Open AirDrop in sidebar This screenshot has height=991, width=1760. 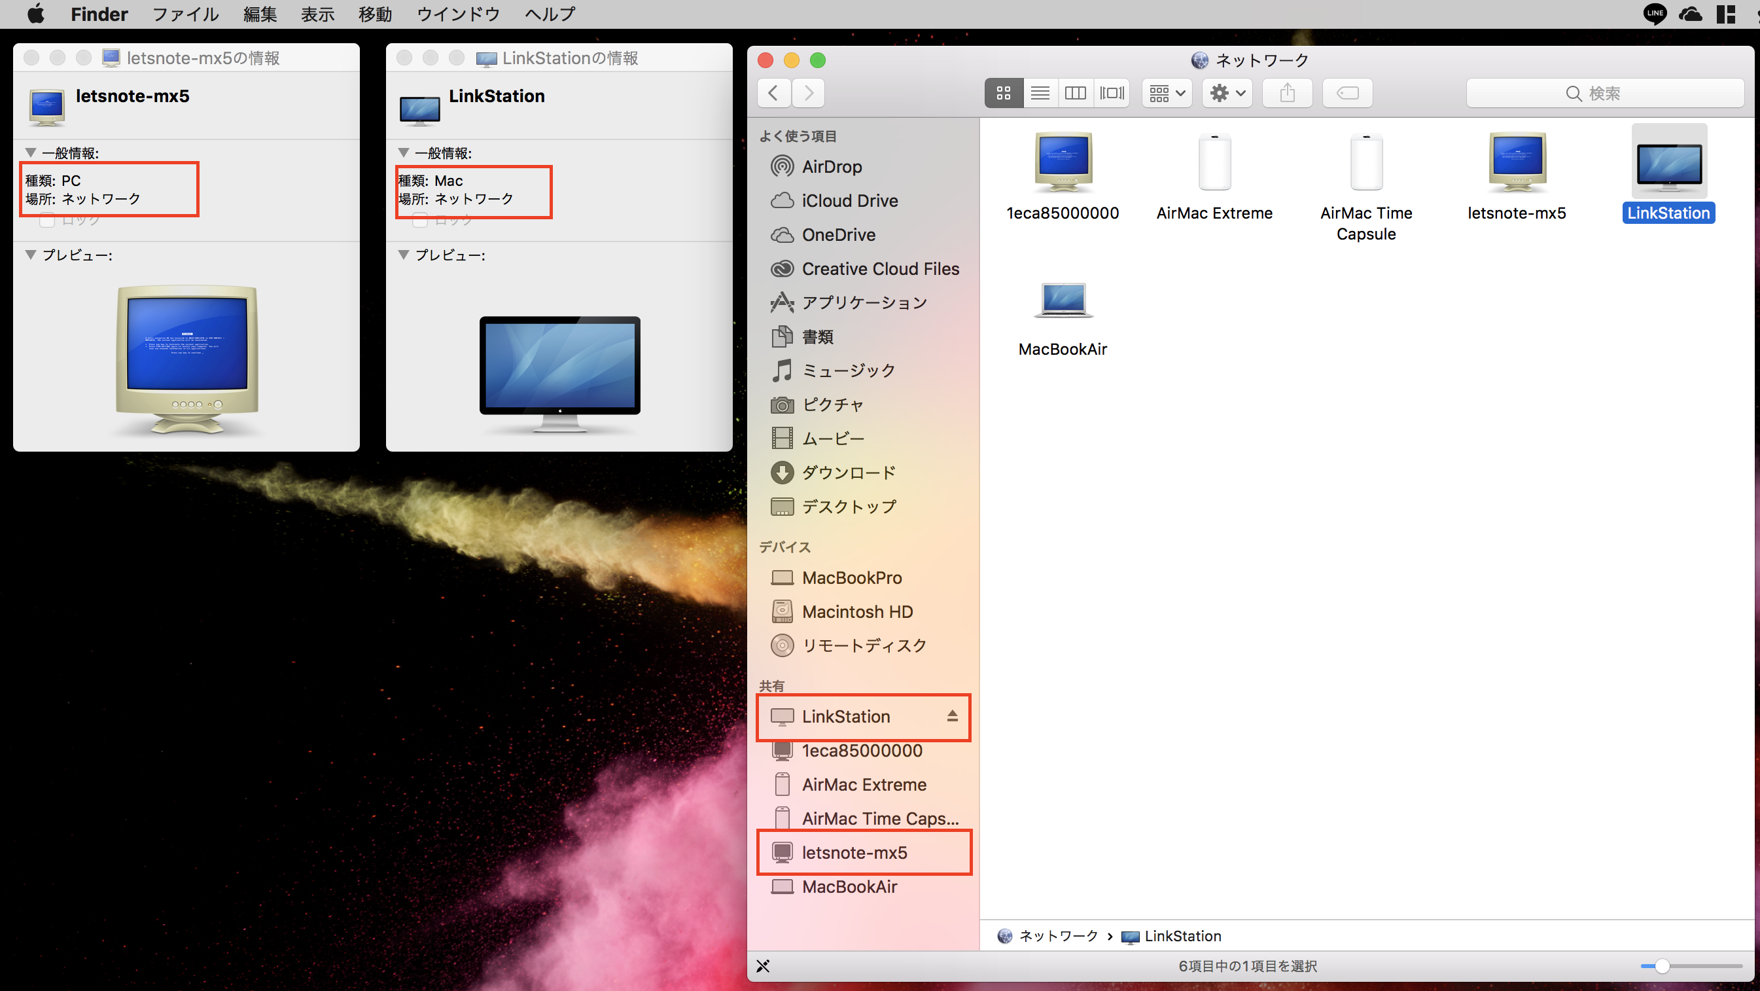click(x=832, y=167)
